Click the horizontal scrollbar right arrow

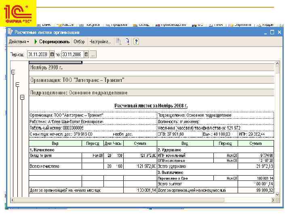tap(273, 200)
